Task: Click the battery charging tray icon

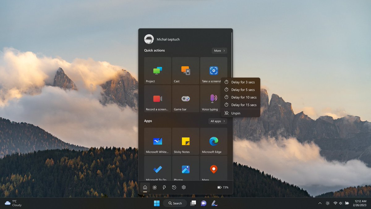Action: click(x=347, y=203)
